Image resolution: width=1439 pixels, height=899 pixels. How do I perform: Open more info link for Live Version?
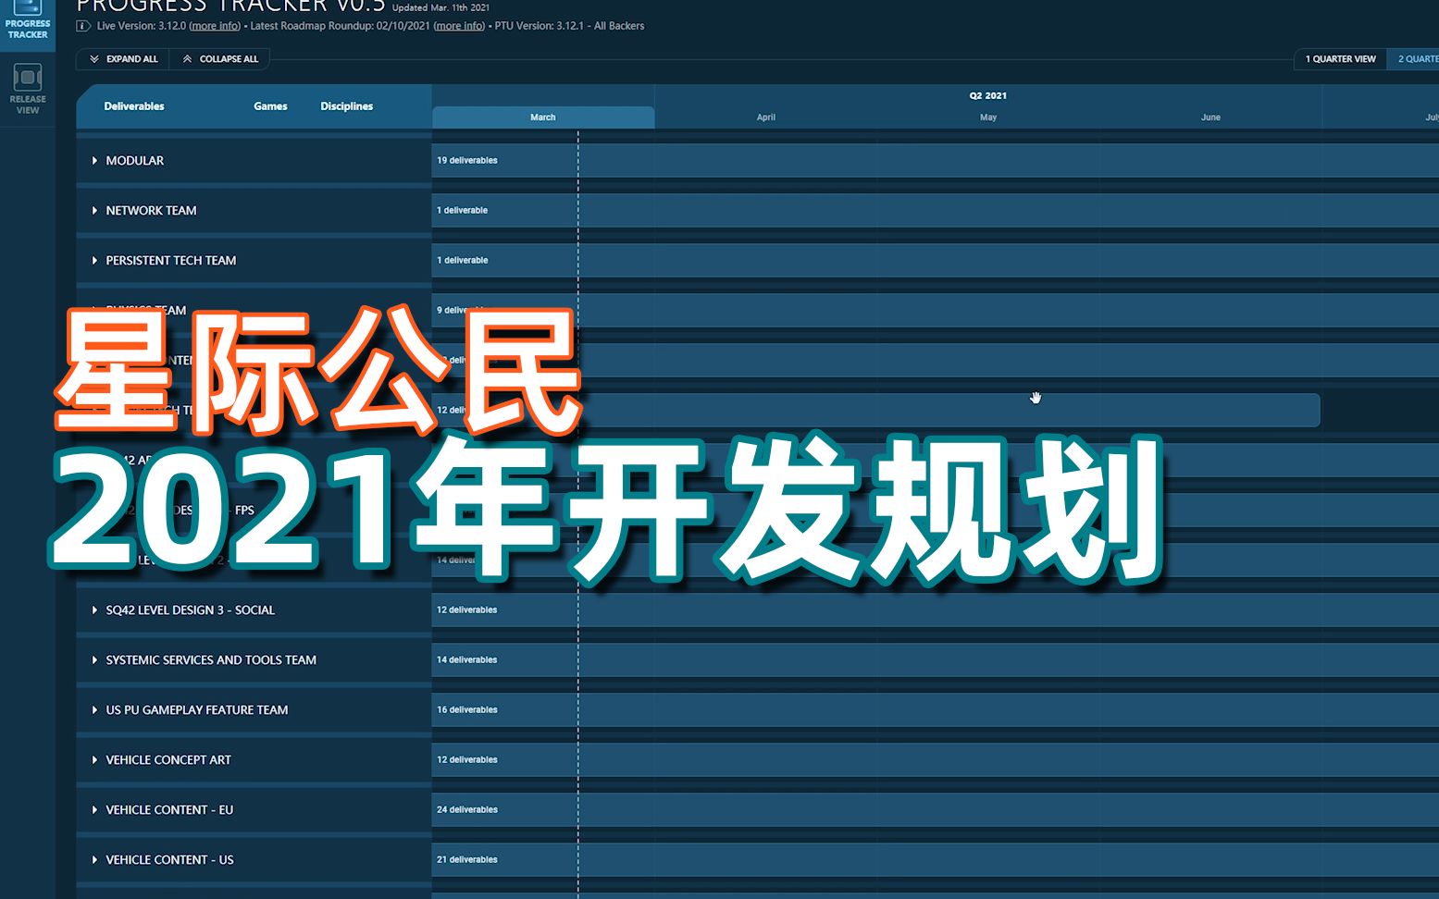[215, 26]
